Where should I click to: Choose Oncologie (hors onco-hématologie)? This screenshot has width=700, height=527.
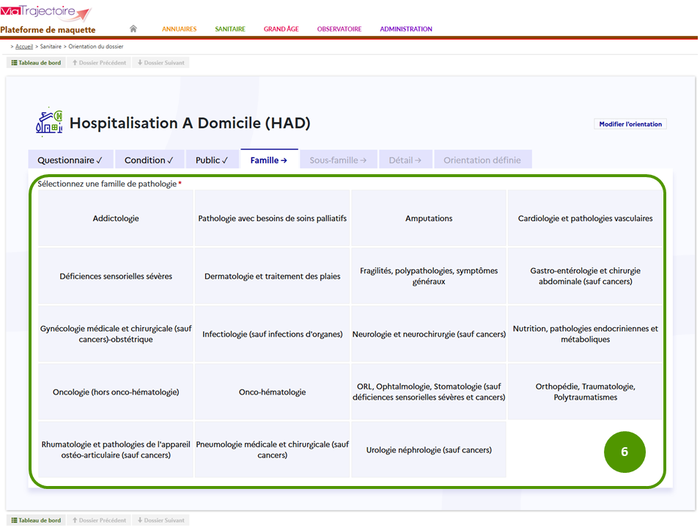click(116, 392)
